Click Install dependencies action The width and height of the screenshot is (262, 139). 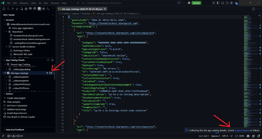(x=15, y=113)
